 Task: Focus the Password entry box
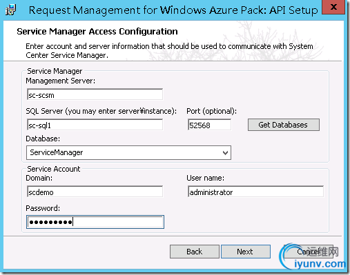(x=95, y=222)
